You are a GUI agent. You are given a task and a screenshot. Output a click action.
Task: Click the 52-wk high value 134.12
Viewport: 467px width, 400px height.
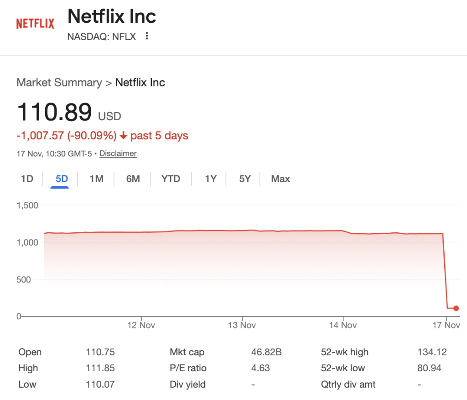[432, 352]
